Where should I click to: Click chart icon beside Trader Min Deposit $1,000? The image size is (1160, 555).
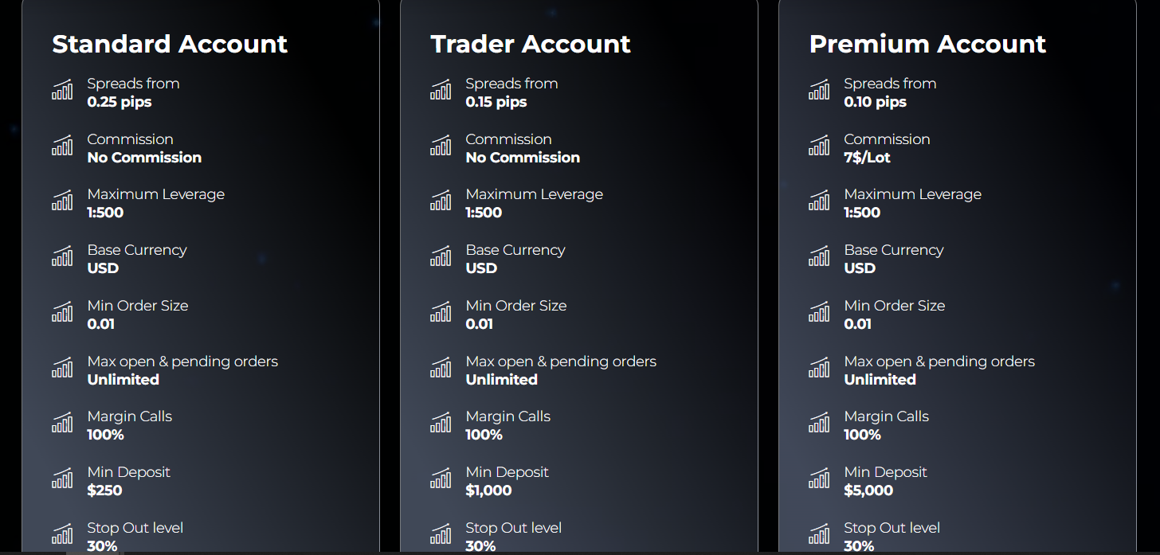click(441, 479)
